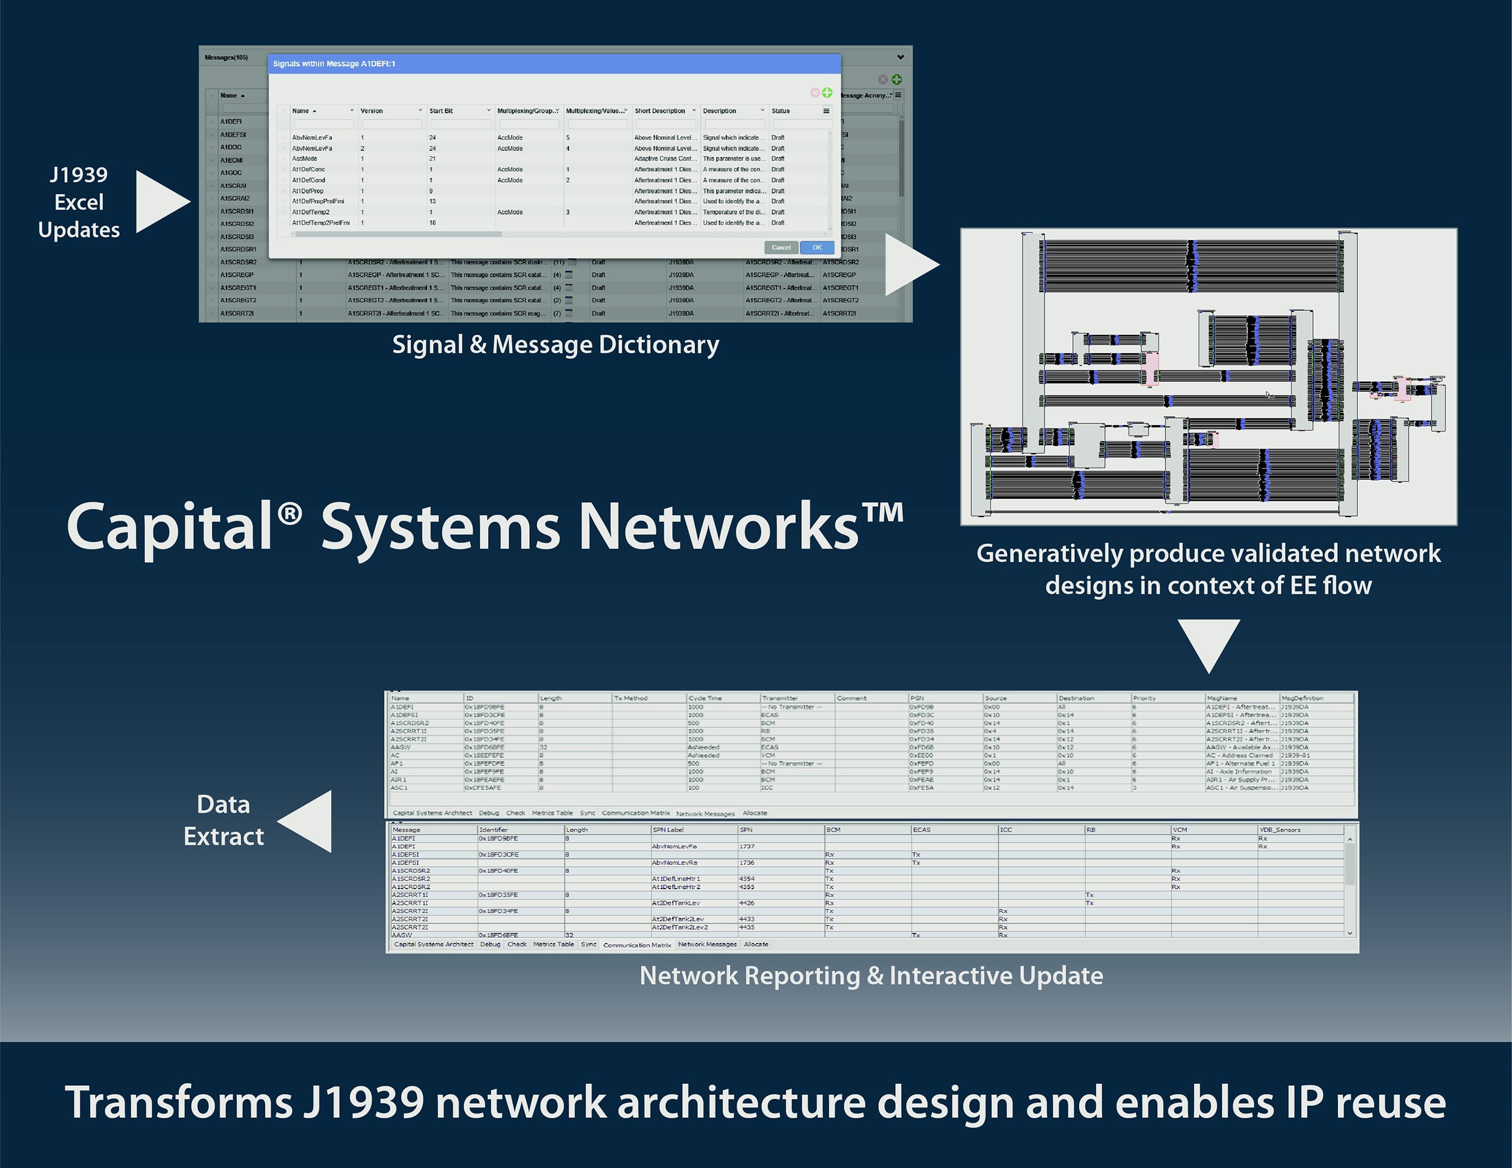The height and width of the screenshot is (1168, 1512).
Task: Open Metrics Table tab in upper report
Action: 552,813
